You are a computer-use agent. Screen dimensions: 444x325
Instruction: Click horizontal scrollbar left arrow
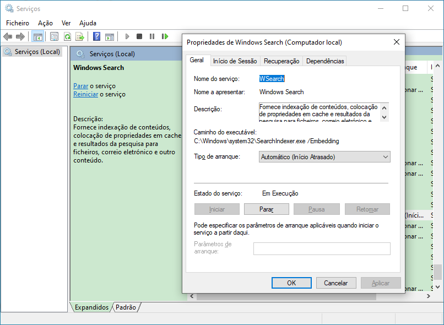pos(192,296)
